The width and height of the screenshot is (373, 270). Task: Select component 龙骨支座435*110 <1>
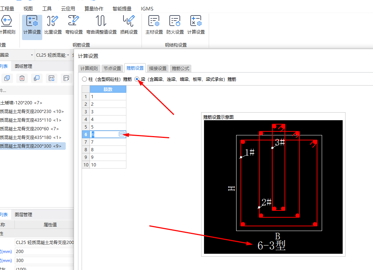[x=31, y=120]
